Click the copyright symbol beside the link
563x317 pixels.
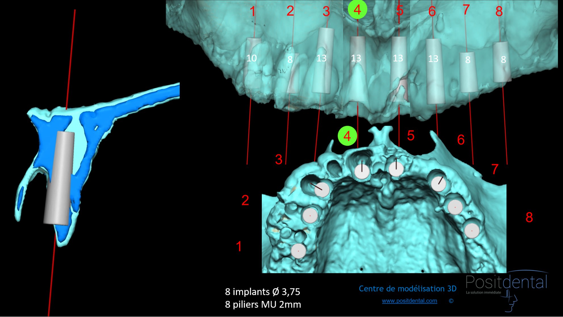(451, 301)
